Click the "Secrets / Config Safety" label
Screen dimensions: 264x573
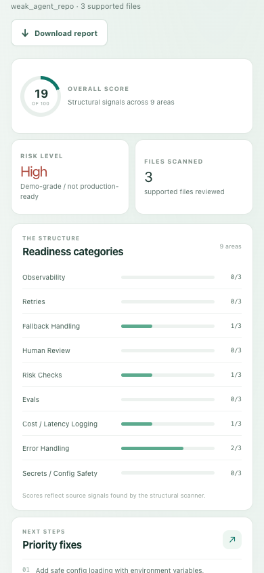(60, 474)
